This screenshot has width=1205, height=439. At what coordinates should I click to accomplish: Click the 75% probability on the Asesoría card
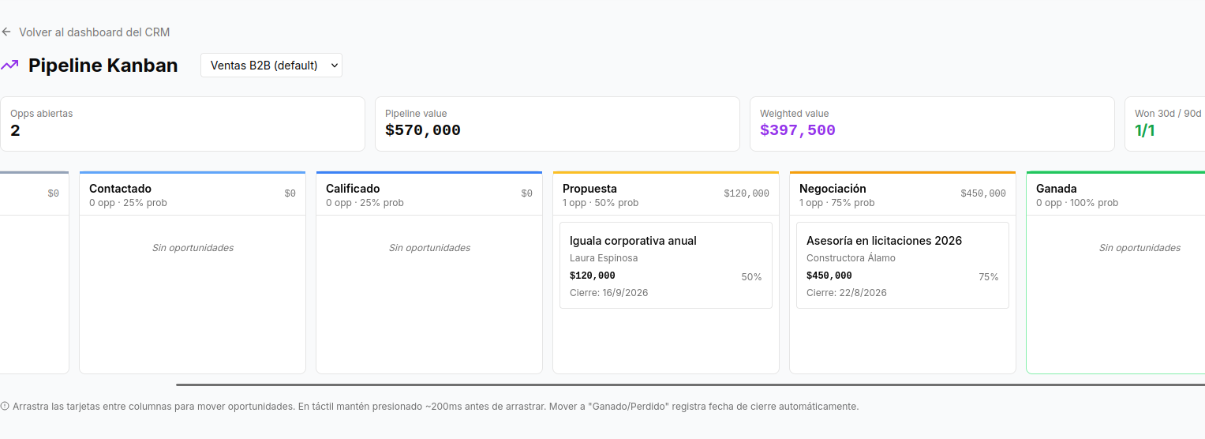(989, 277)
